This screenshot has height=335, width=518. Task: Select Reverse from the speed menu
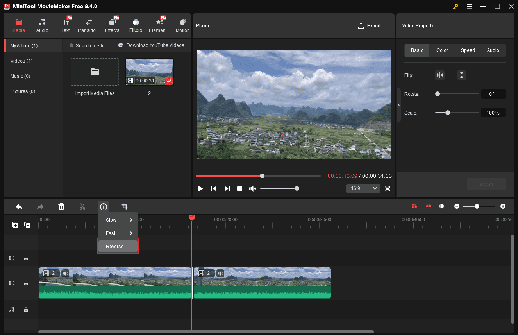point(118,246)
